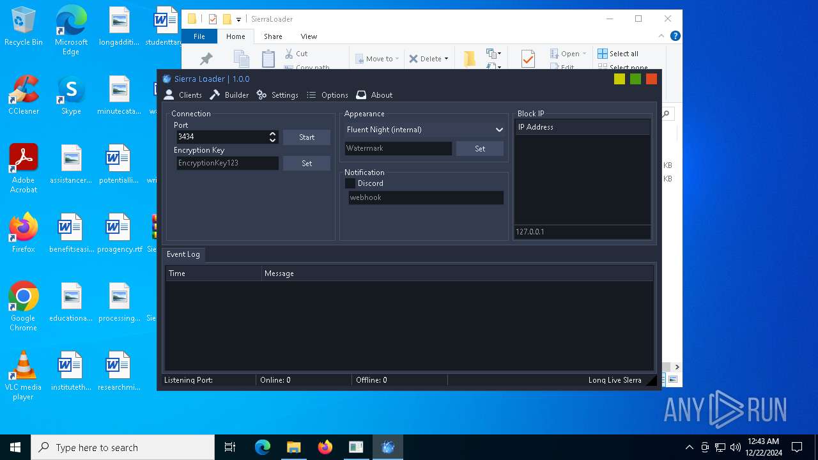Open the Recycle Bin desktop icon
The width and height of the screenshot is (818, 460).
[x=24, y=27]
